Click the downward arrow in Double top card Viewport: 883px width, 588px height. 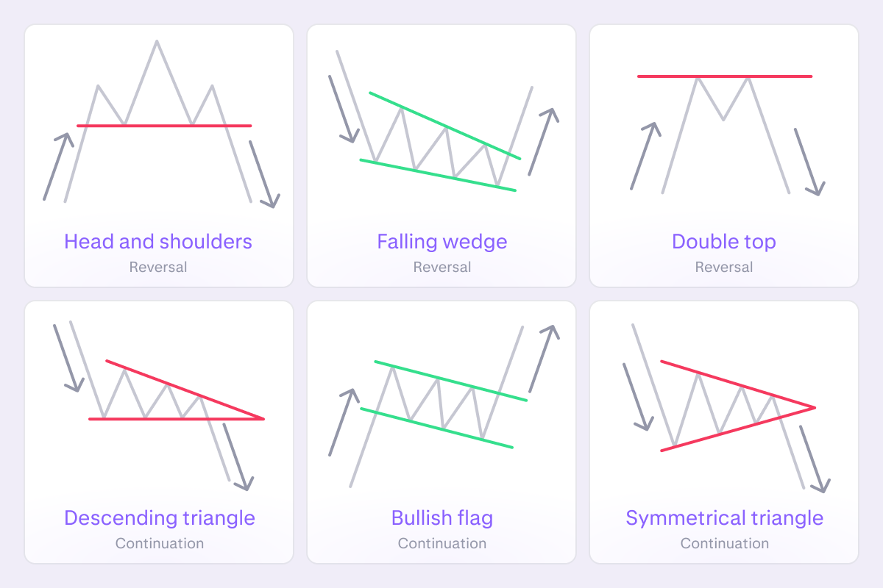(x=807, y=162)
